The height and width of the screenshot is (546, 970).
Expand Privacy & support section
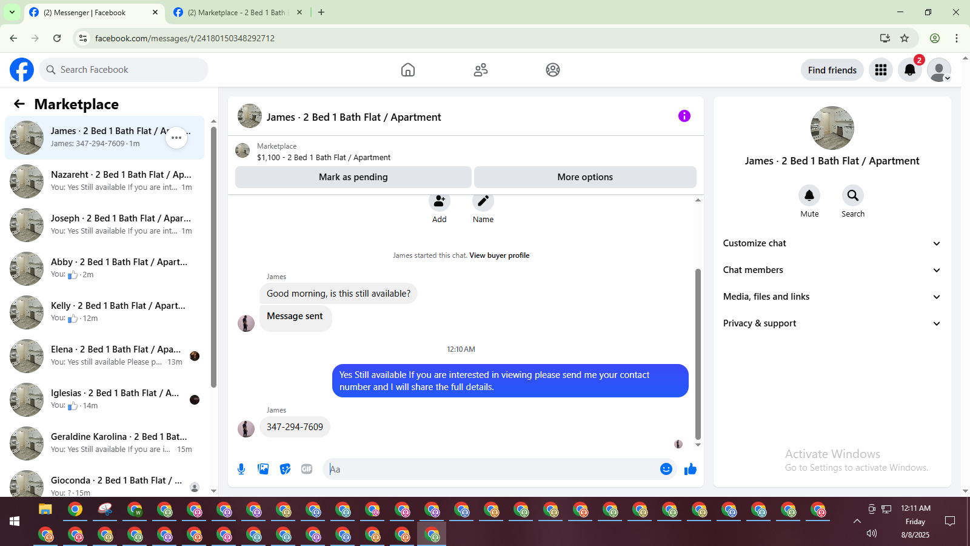[832, 323]
